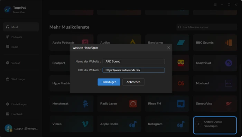Open the Podcasts section in sidebar
This screenshot has width=242, height=137.
pos(21,37)
